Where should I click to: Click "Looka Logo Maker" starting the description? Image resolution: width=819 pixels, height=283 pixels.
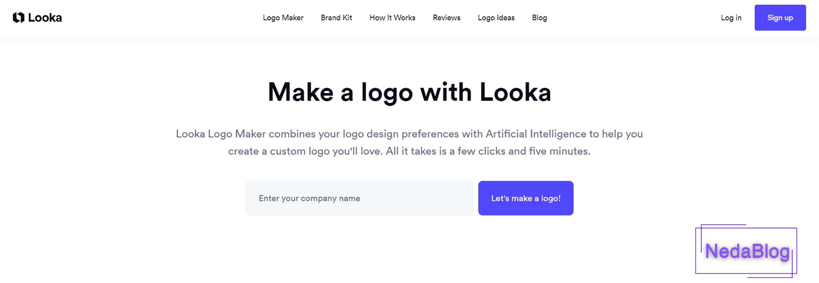tap(221, 134)
